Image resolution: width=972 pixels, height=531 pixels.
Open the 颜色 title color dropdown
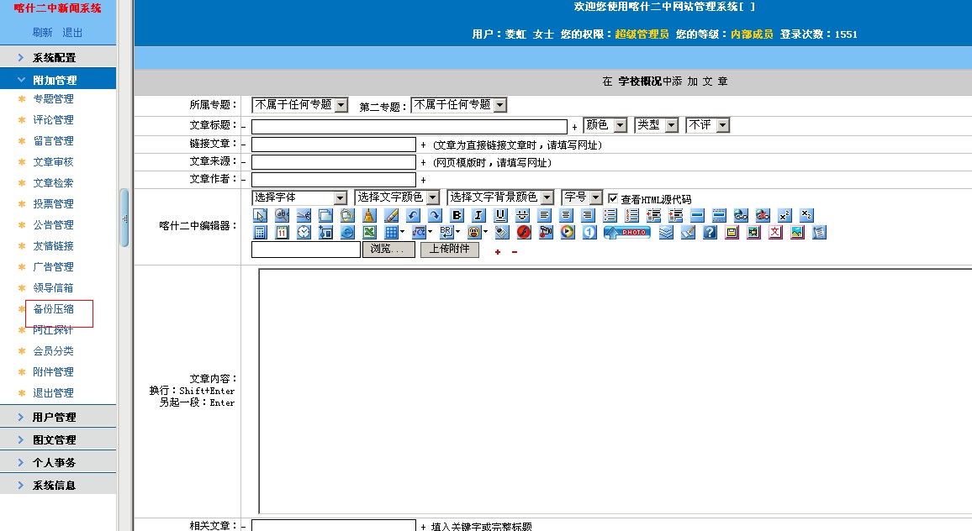pos(605,125)
